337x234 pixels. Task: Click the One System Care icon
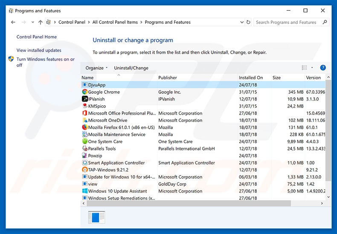pyautogui.click(x=85, y=142)
